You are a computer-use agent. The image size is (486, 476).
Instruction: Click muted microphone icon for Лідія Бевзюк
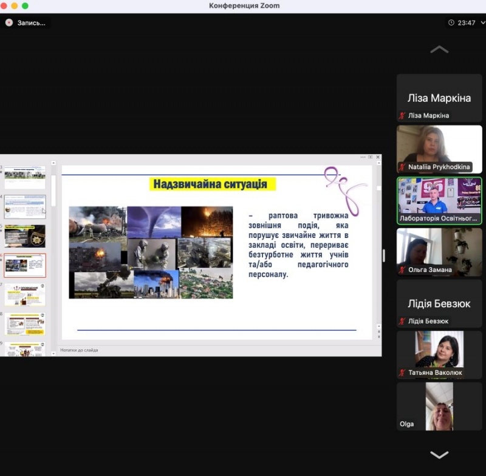pos(402,321)
